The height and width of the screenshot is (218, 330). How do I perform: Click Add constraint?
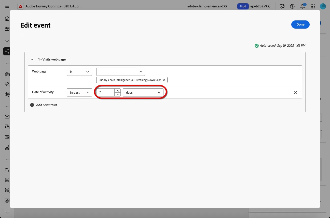pyautogui.click(x=47, y=105)
